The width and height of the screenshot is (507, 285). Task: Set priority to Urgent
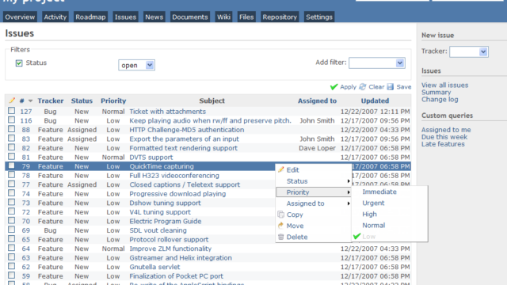373,203
